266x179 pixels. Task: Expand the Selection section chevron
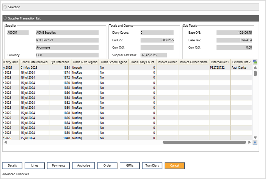point(5,7)
